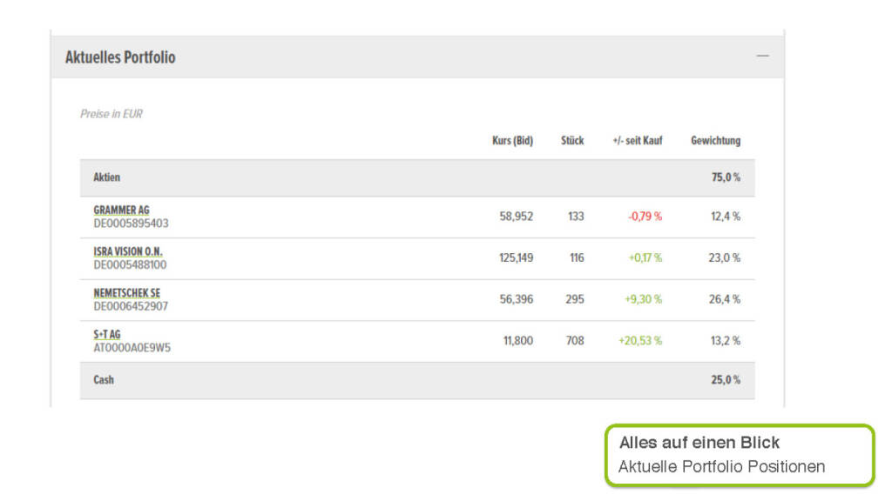
Task: Click ISRA VISION's 125,149 bid price
Action: [517, 258]
